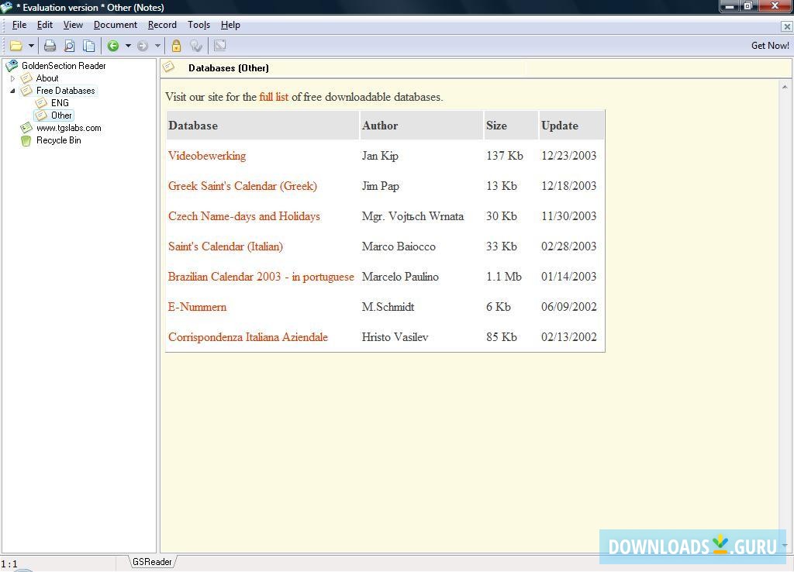Click the author name Jan Kip

pyautogui.click(x=380, y=156)
